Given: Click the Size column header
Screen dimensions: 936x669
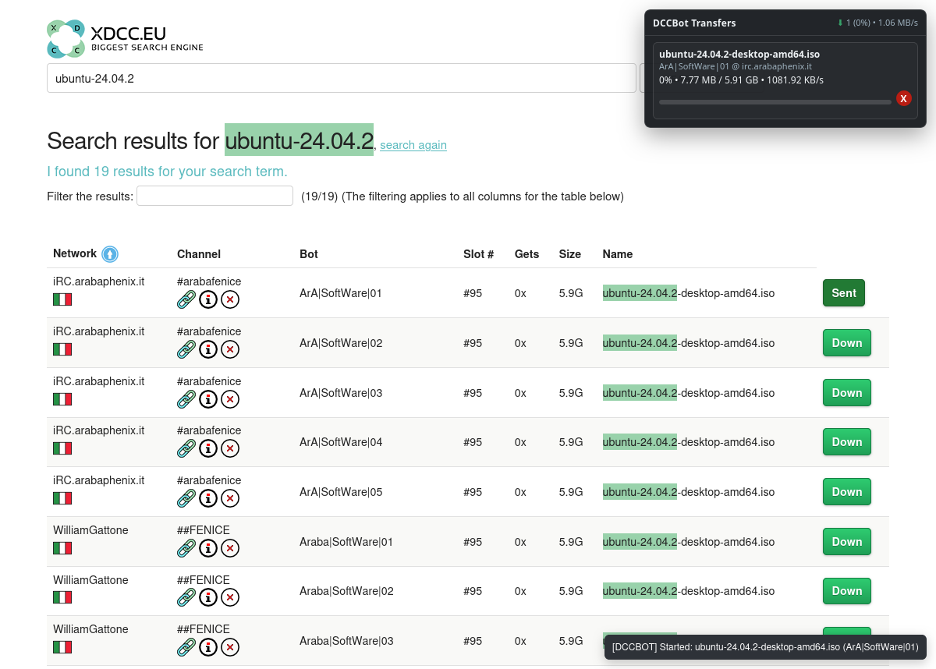Looking at the screenshot, I should click(570, 254).
